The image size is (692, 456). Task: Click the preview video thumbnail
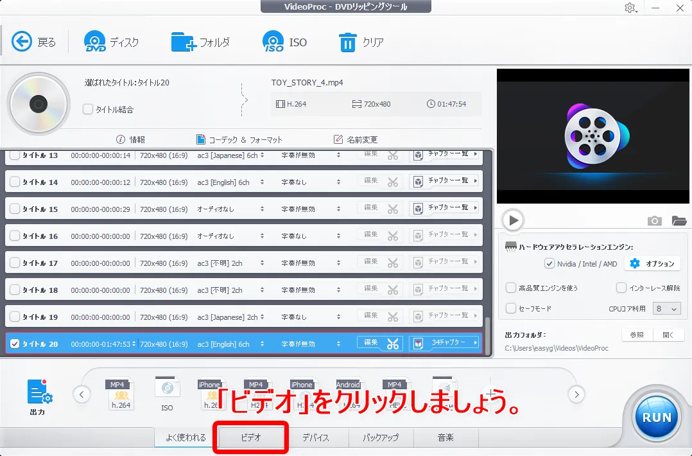[x=593, y=136]
